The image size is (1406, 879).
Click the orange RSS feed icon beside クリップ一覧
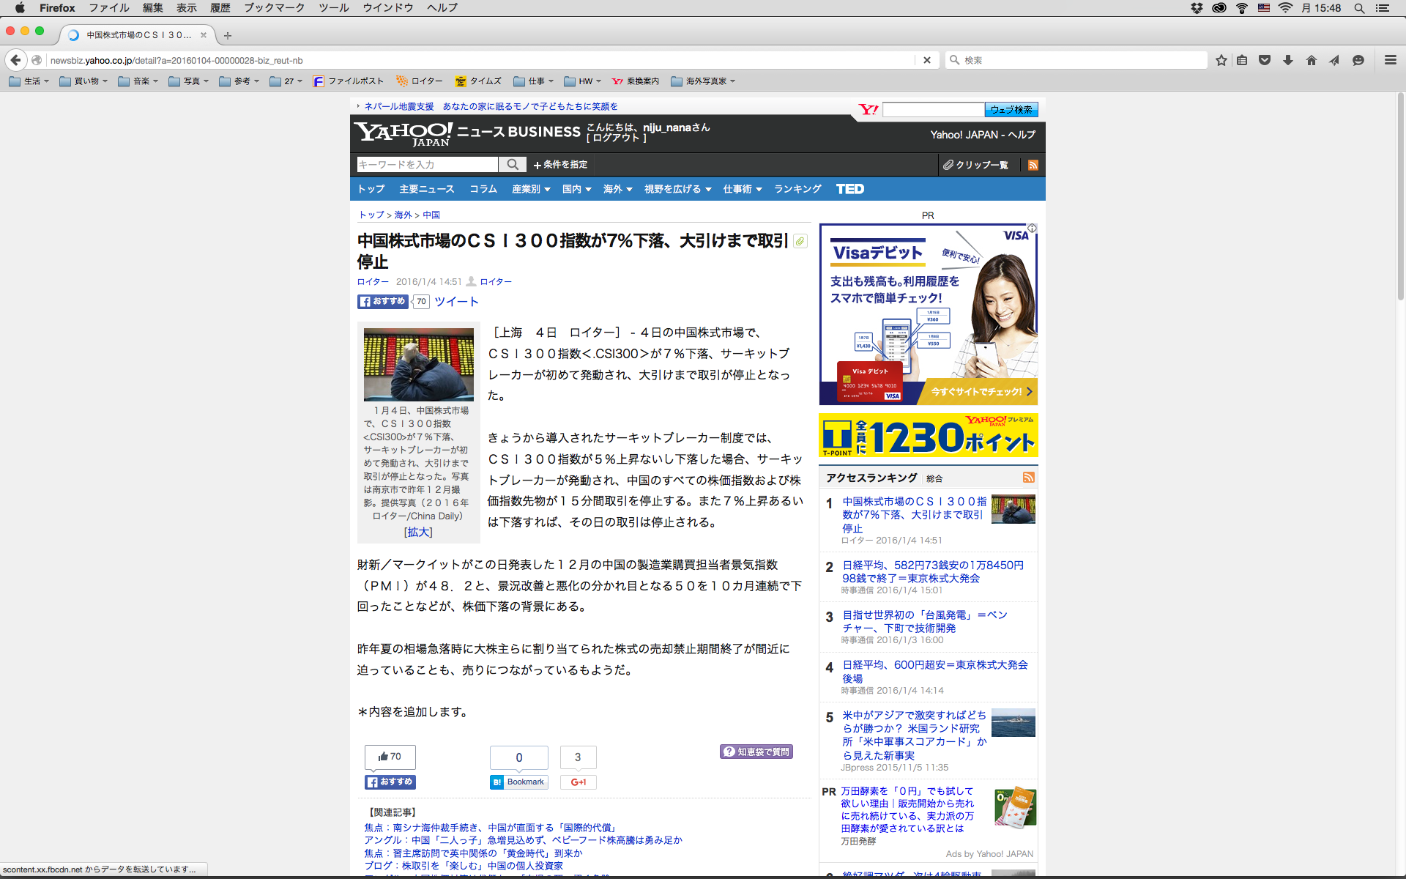point(1033,165)
